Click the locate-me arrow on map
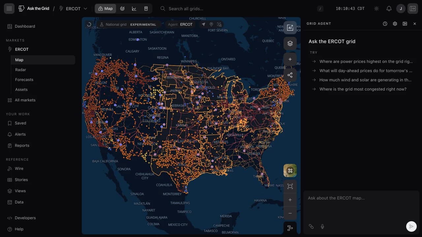 (x=203, y=24)
